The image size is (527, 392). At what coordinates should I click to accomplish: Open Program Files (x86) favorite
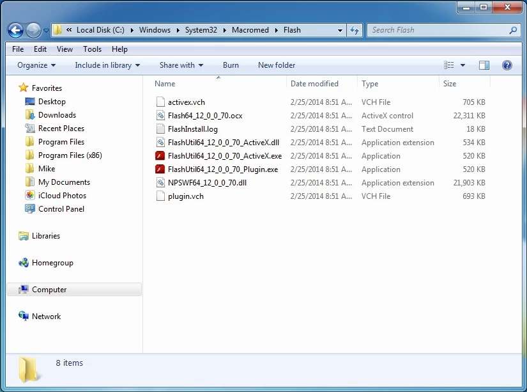pos(70,155)
